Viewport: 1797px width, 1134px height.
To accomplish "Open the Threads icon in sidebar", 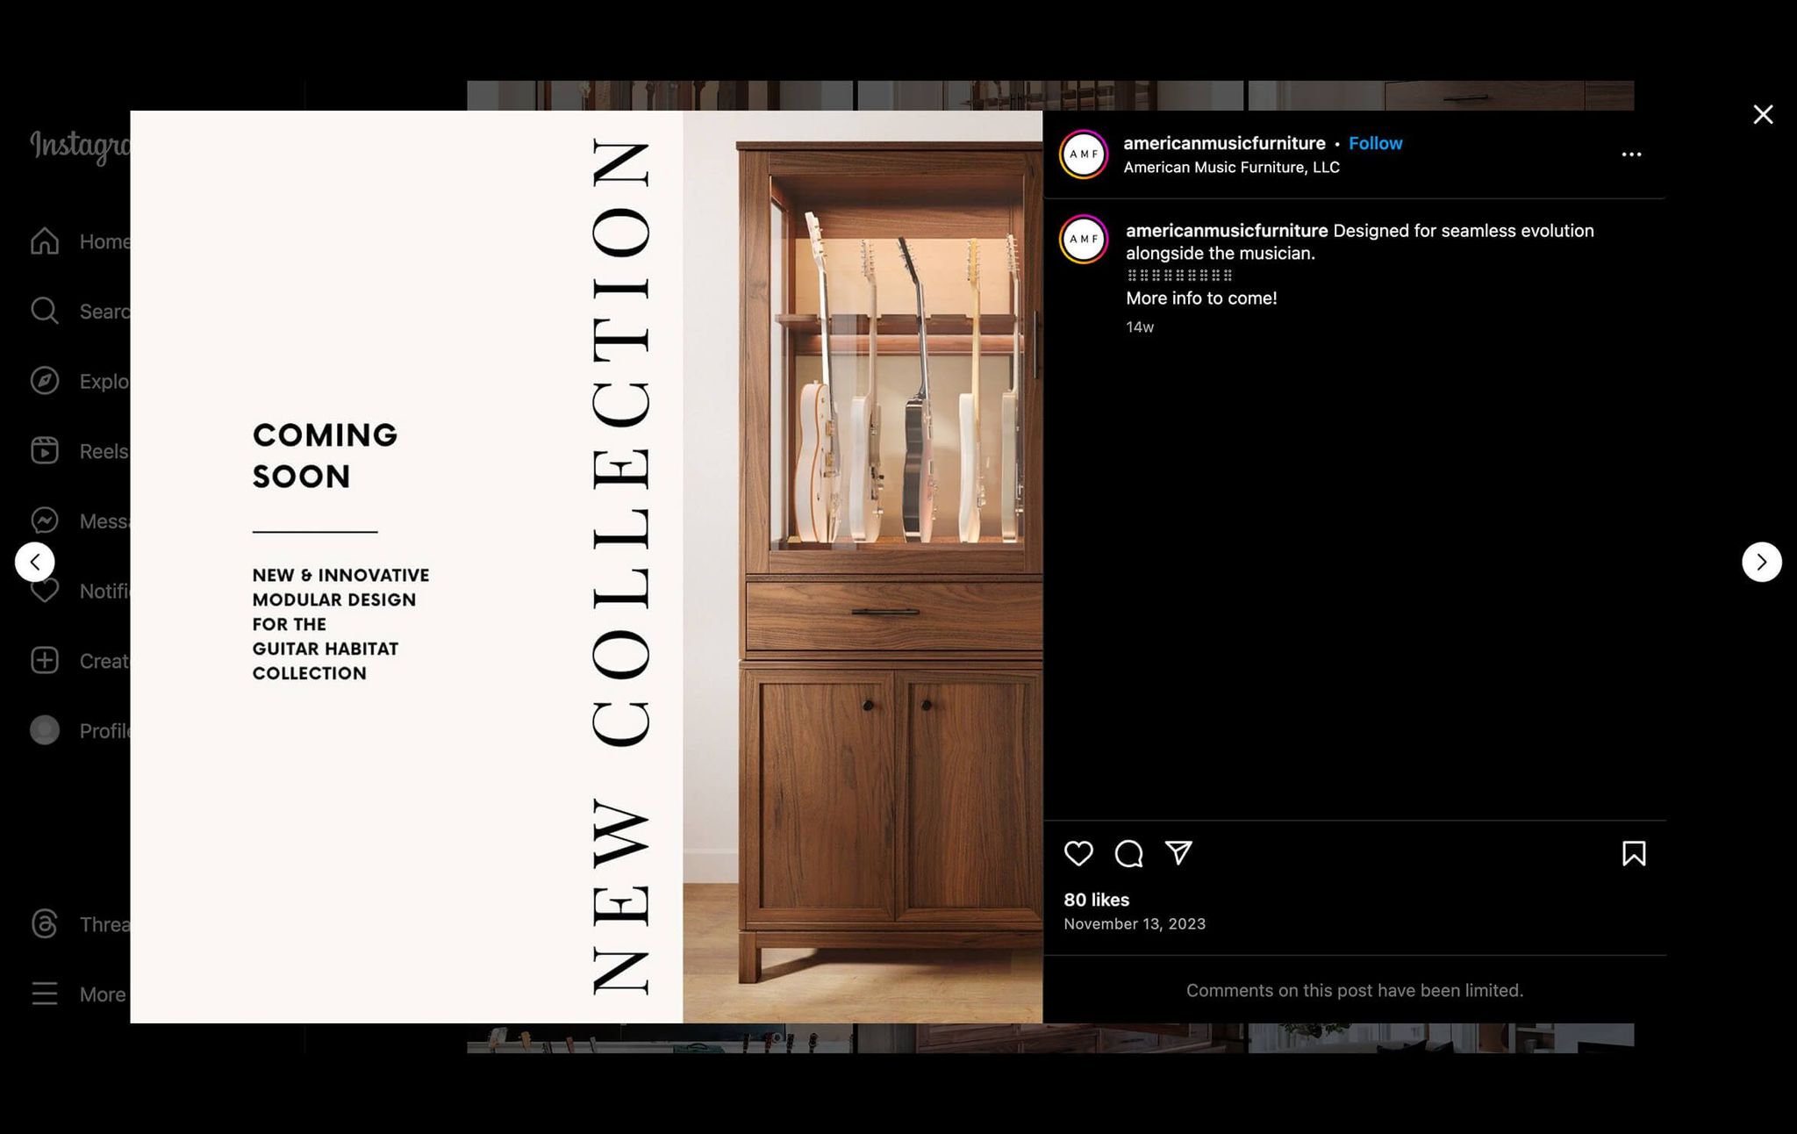I will click(45, 924).
